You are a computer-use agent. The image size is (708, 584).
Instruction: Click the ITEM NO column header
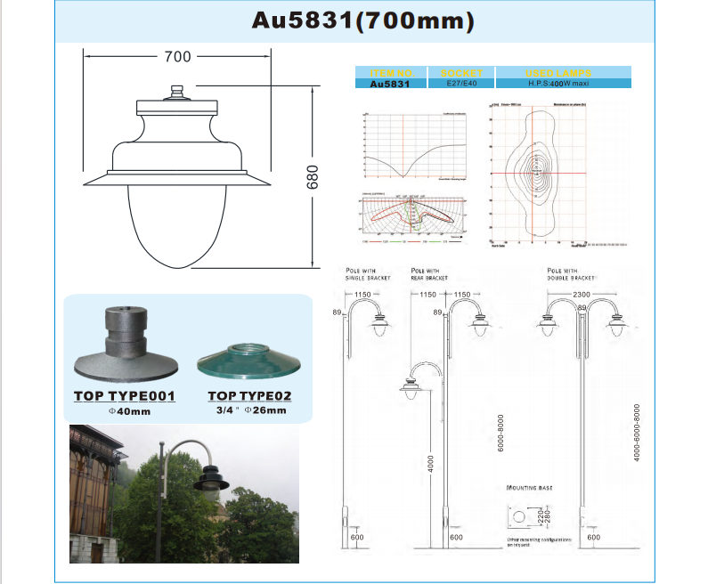point(390,73)
